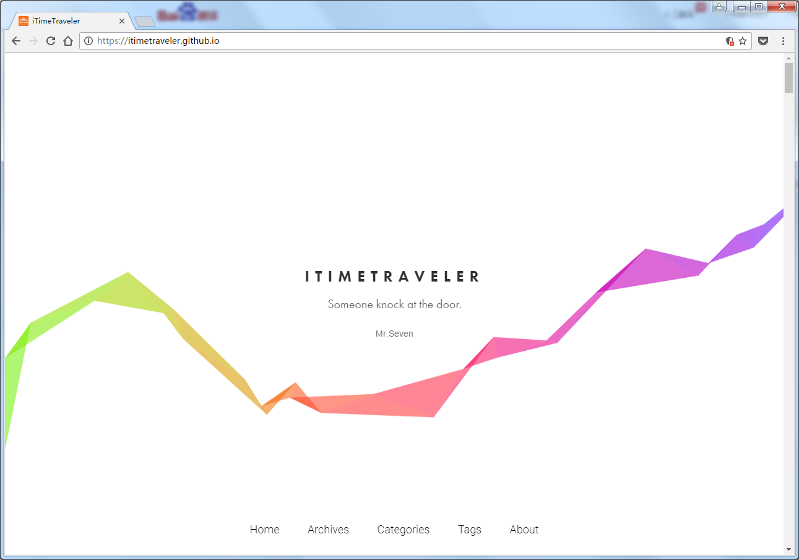Reload the current page

[51, 41]
